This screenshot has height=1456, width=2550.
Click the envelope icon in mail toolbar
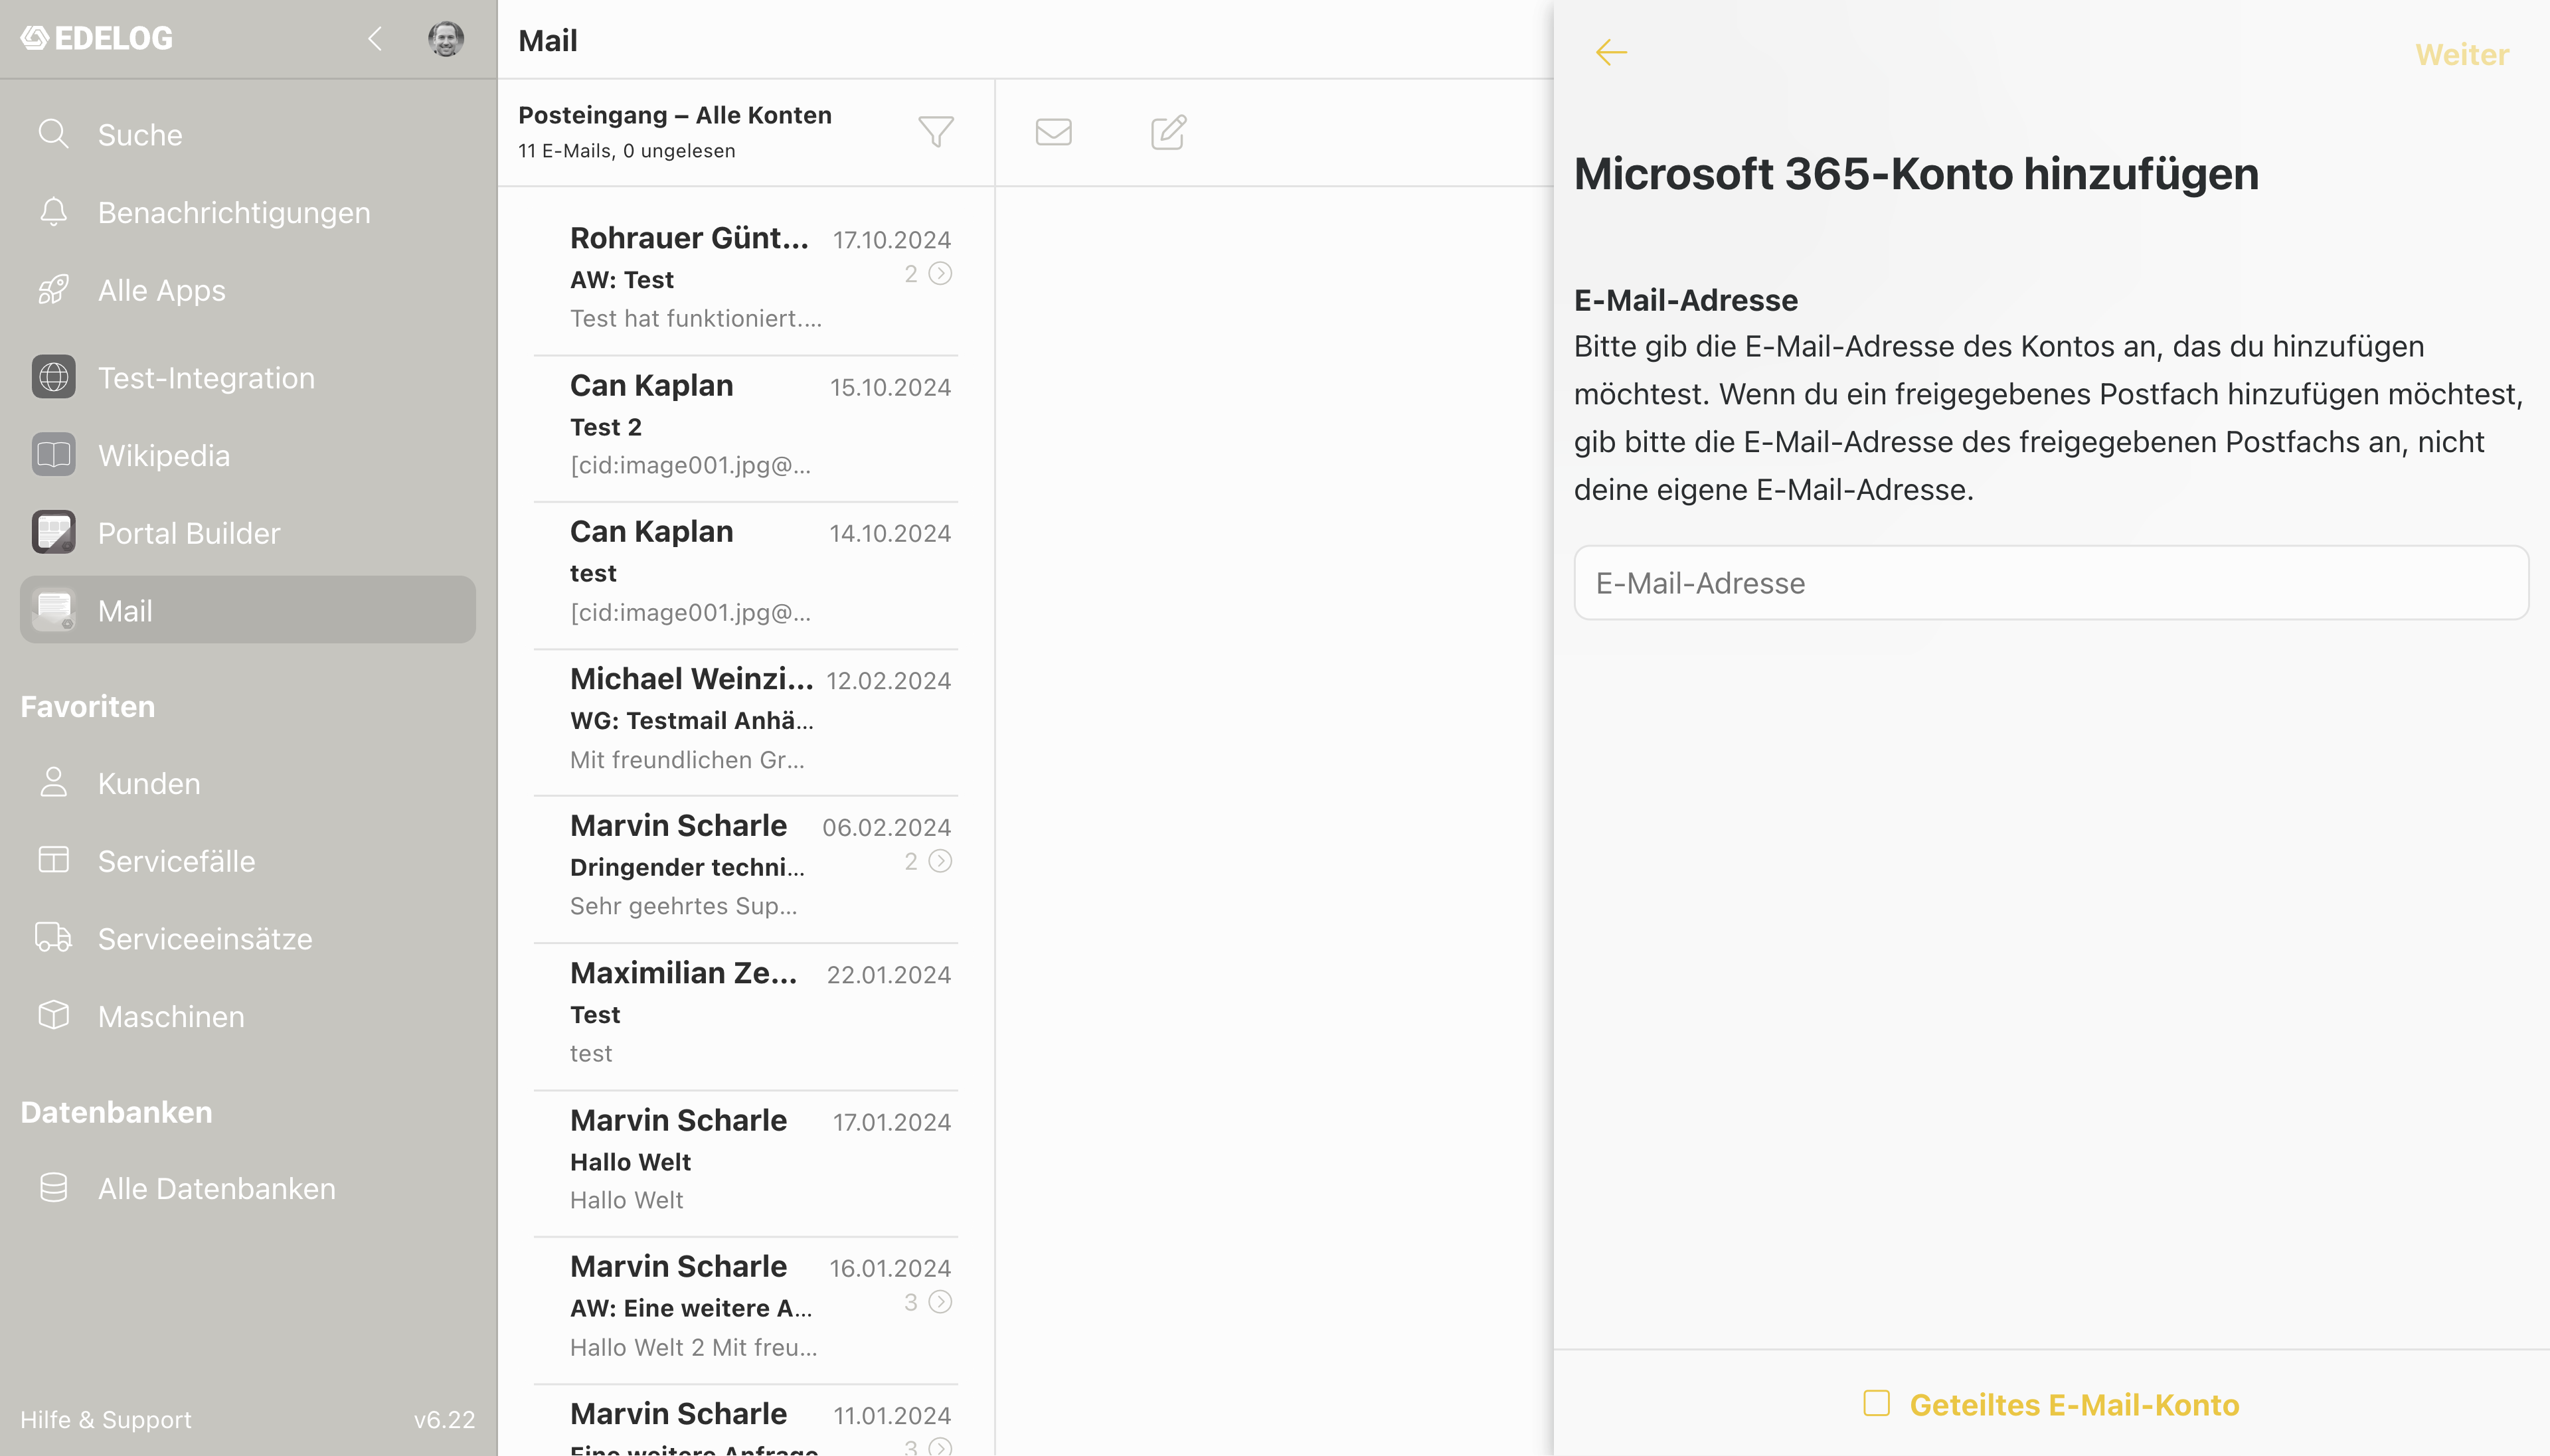[1053, 132]
